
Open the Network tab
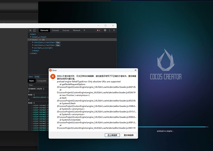pos(77,30)
